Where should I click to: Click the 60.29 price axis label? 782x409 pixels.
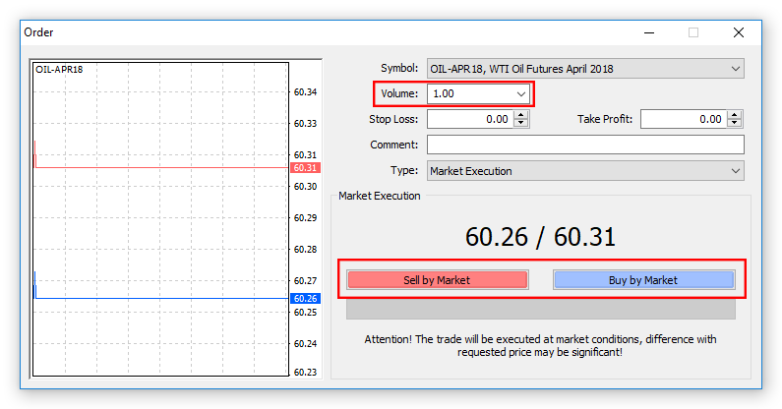click(x=305, y=218)
